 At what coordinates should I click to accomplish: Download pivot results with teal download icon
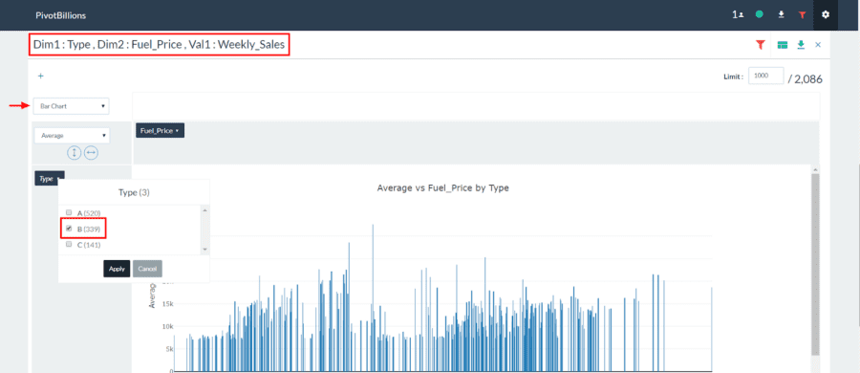pyautogui.click(x=801, y=45)
